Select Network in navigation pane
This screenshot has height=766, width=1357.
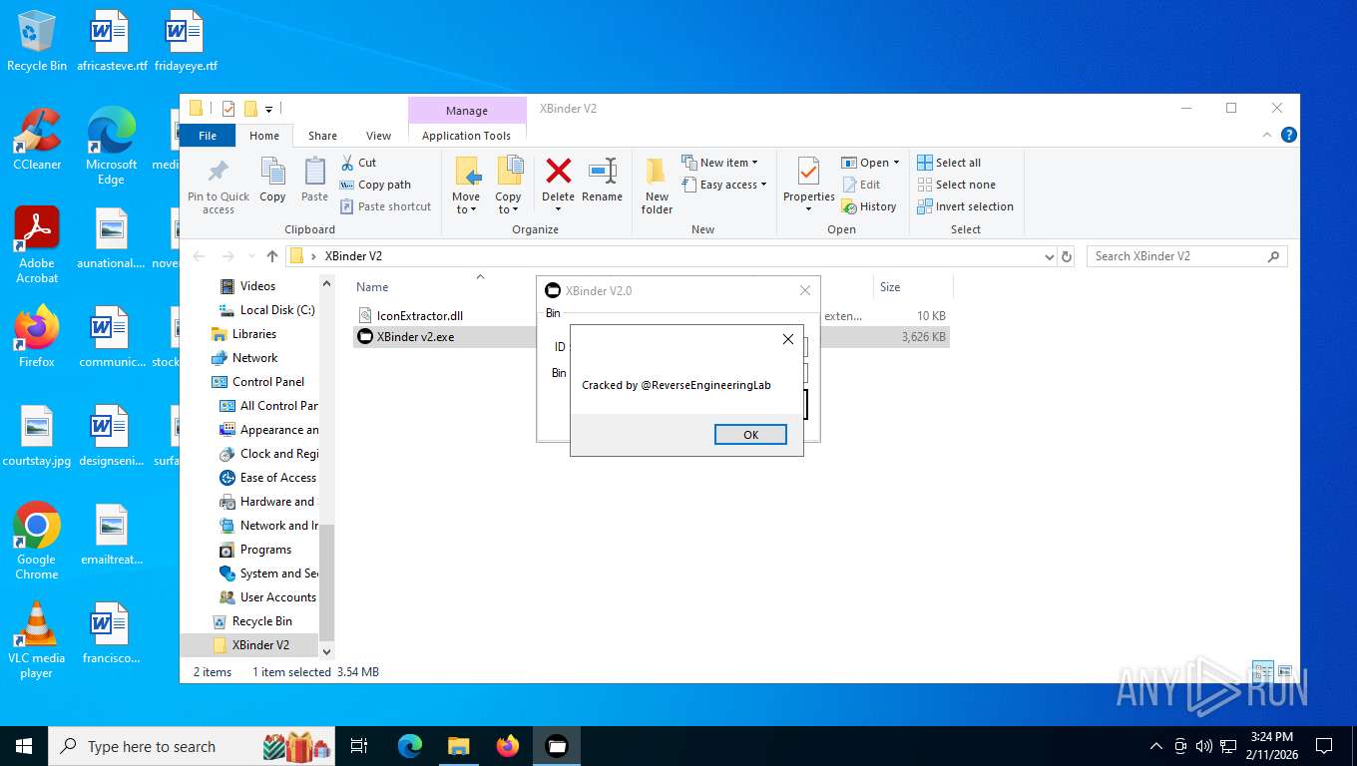click(255, 358)
